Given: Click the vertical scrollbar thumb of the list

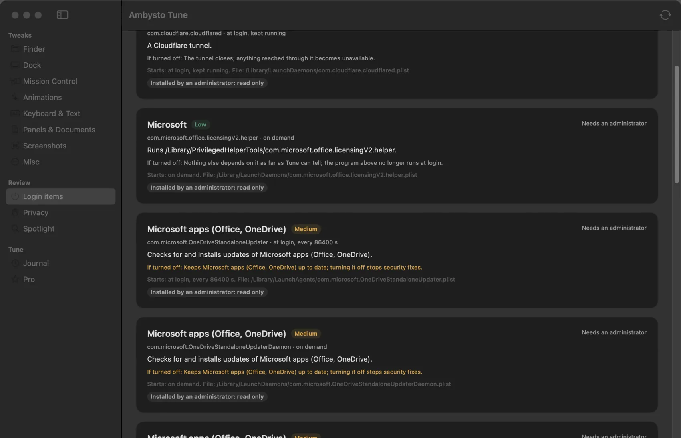Looking at the screenshot, I should click(x=677, y=124).
